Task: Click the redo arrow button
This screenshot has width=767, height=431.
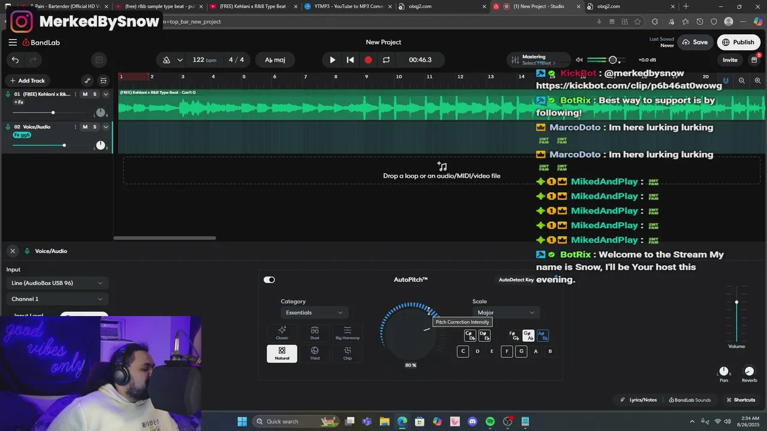Action: [x=34, y=60]
